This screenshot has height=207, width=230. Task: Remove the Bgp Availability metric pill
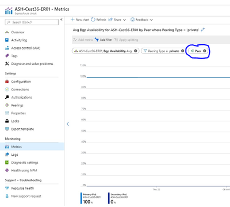point(136,51)
